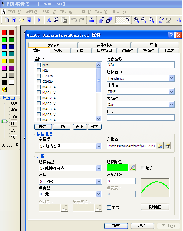Click the green 趋势颜色 swatch
The width and height of the screenshot is (183, 231).
pos(117,168)
